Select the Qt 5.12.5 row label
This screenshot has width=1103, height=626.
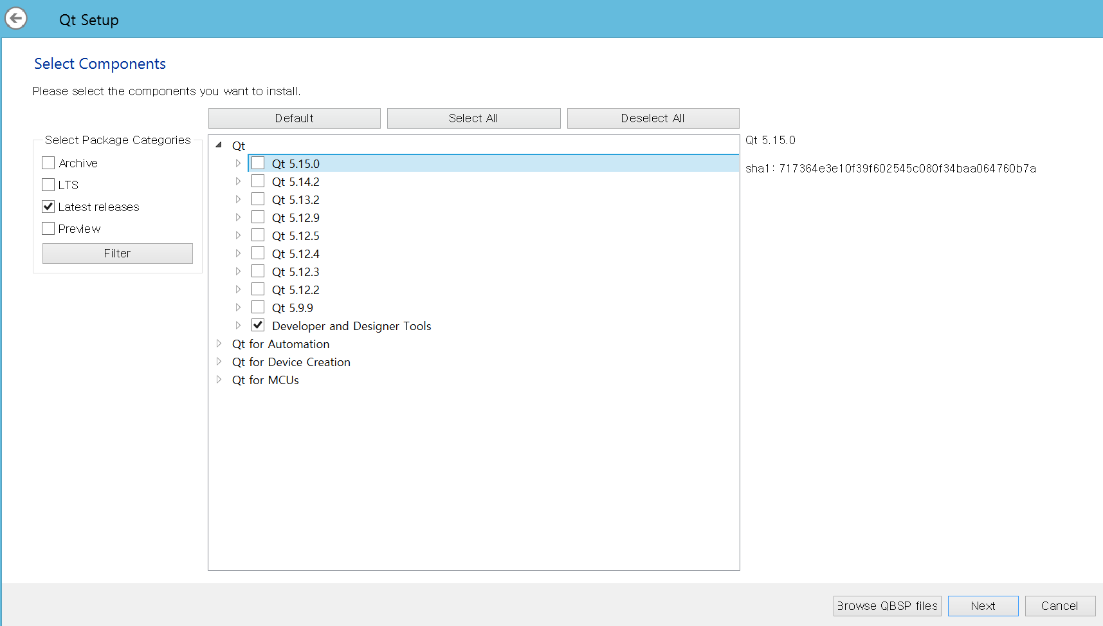296,236
